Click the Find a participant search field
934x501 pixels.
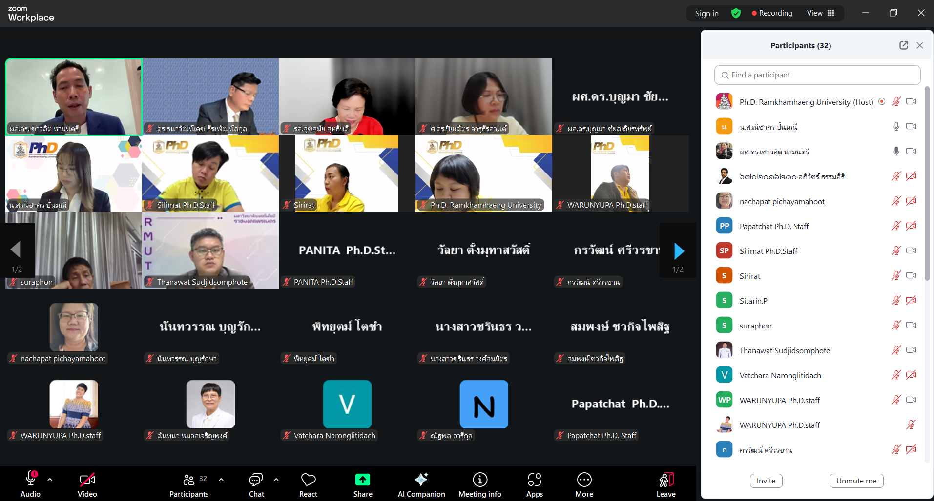click(x=817, y=75)
